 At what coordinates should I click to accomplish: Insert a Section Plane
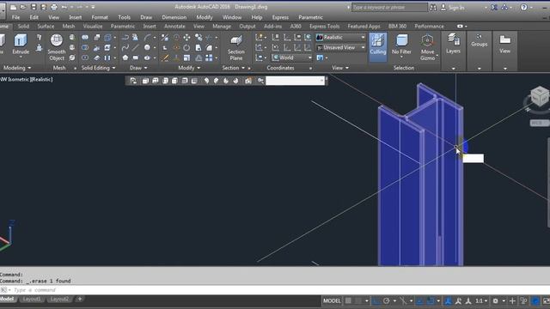(x=236, y=48)
